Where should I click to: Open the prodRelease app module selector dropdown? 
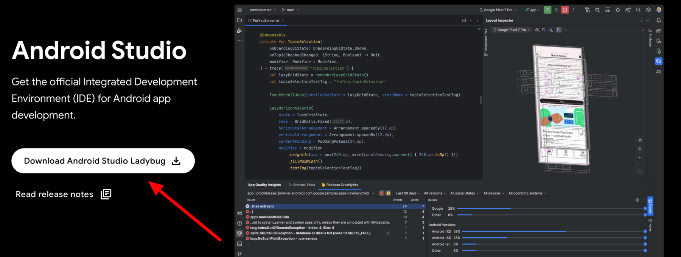tap(311, 193)
